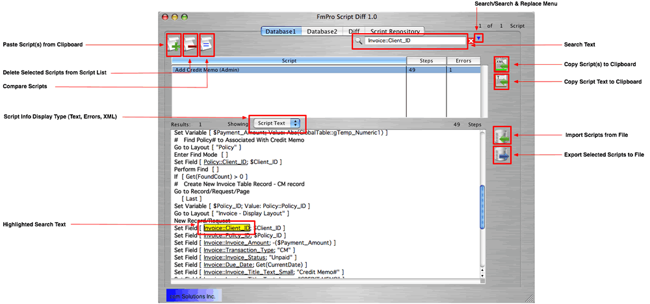650x304 pixels.
Task: Click the If Get(FoundCount) > 0 line
Action: 211,176
